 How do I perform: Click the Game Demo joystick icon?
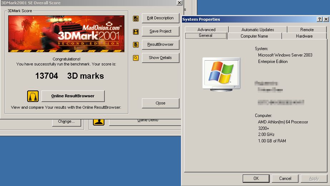pos(99,122)
